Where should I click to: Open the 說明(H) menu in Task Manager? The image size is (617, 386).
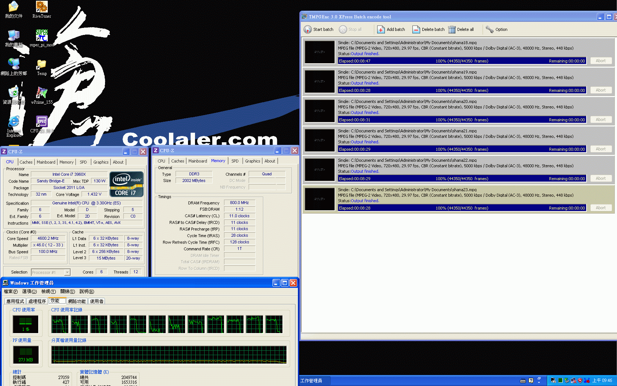[87, 292]
